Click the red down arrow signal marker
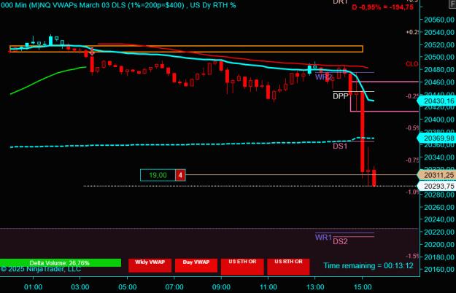 click(92, 52)
